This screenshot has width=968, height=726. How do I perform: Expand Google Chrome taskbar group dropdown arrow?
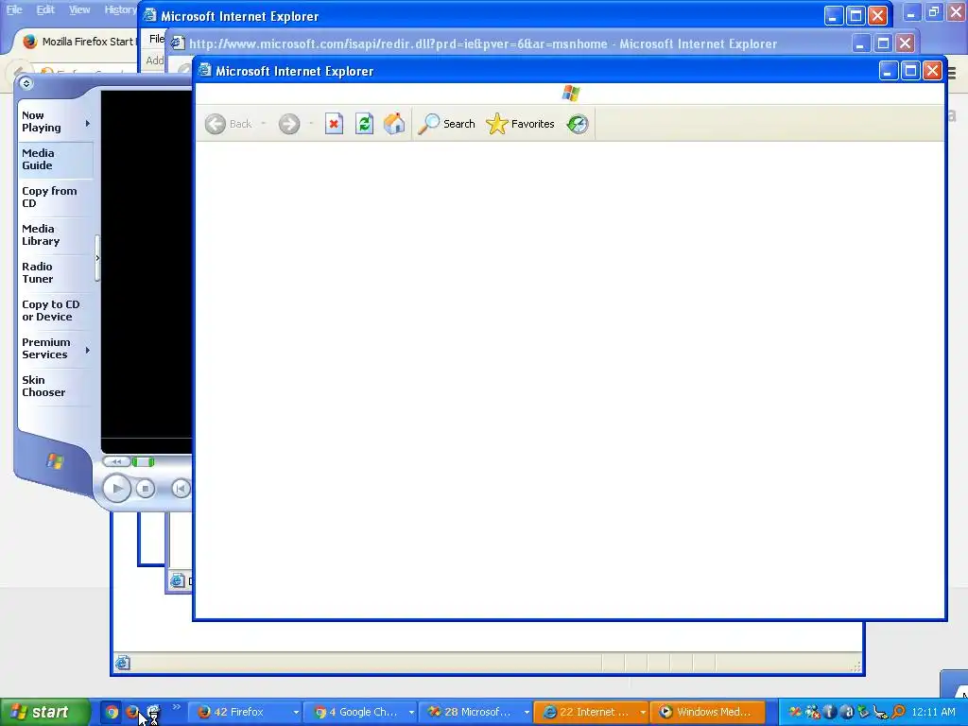[x=411, y=713]
